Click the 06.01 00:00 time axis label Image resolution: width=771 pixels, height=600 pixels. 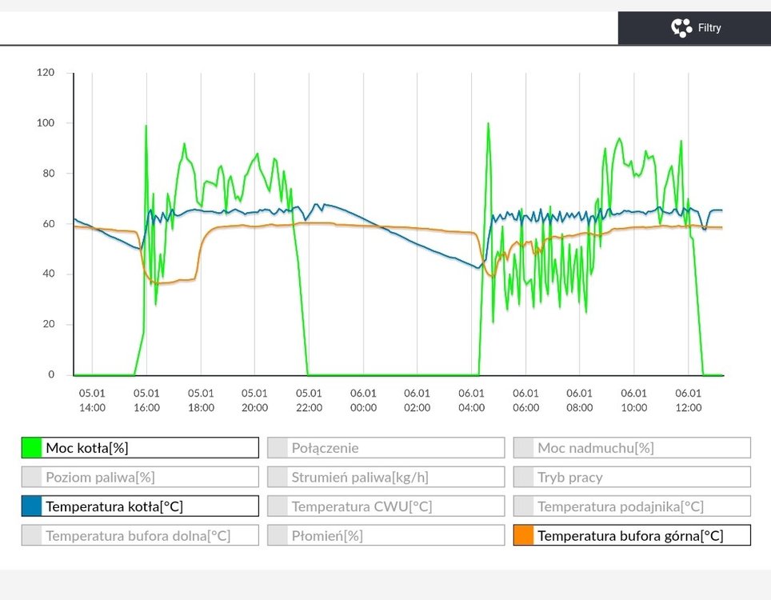click(363, 400)
